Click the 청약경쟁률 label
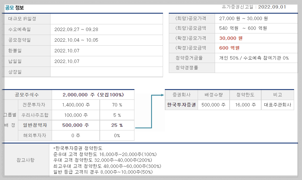 pos(187,67)
